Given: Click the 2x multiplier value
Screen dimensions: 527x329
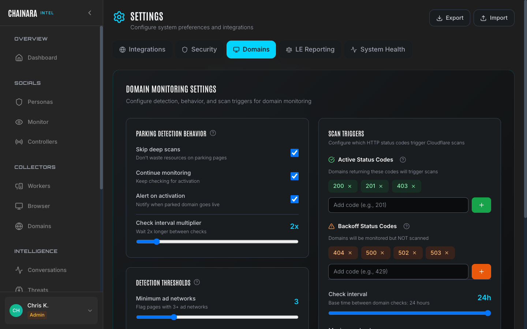Looking at the screenshot, I should 294,226.
